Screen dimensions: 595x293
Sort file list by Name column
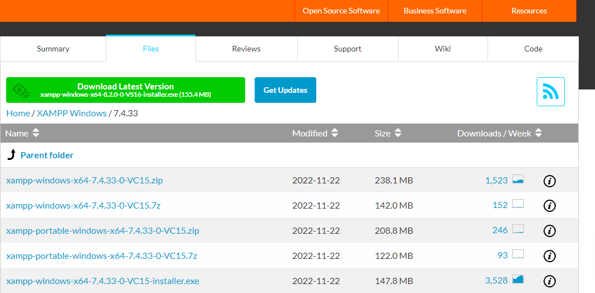point(22,133)
